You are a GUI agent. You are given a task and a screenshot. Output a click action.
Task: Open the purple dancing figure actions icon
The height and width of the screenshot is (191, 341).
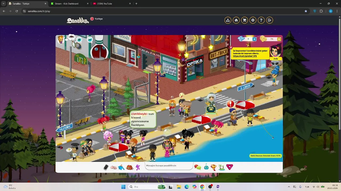pyautogui.click(x=138, y=167)
